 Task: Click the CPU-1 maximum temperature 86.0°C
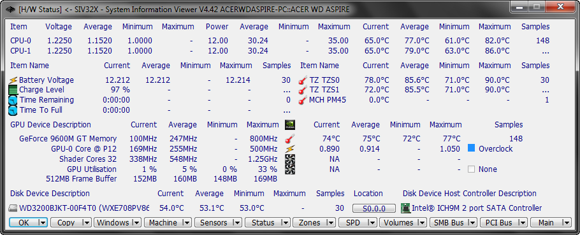[x=497, y=50]
